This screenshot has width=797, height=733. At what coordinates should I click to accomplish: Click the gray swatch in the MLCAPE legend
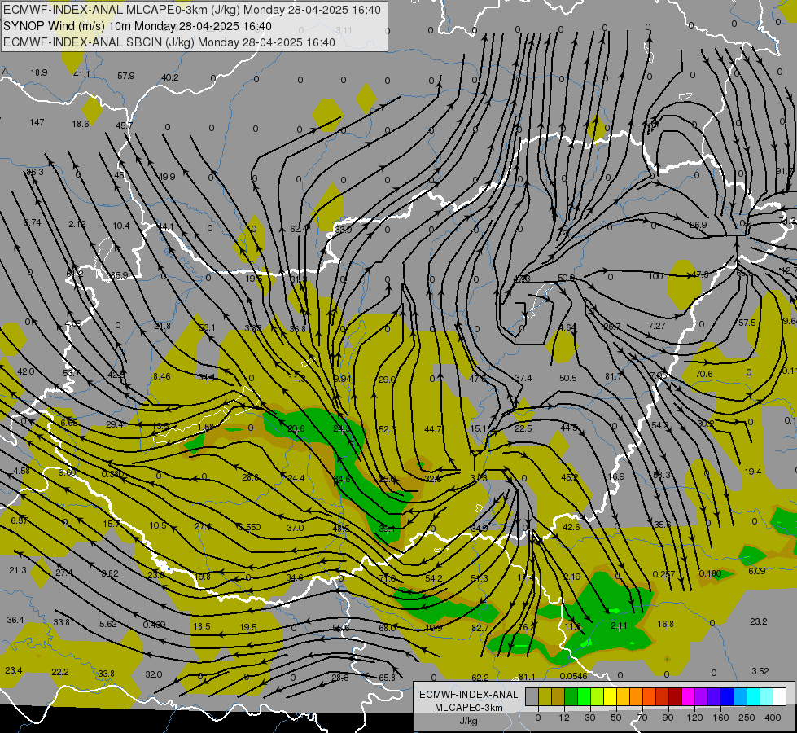pyautogui.click(x=532, y=696)
